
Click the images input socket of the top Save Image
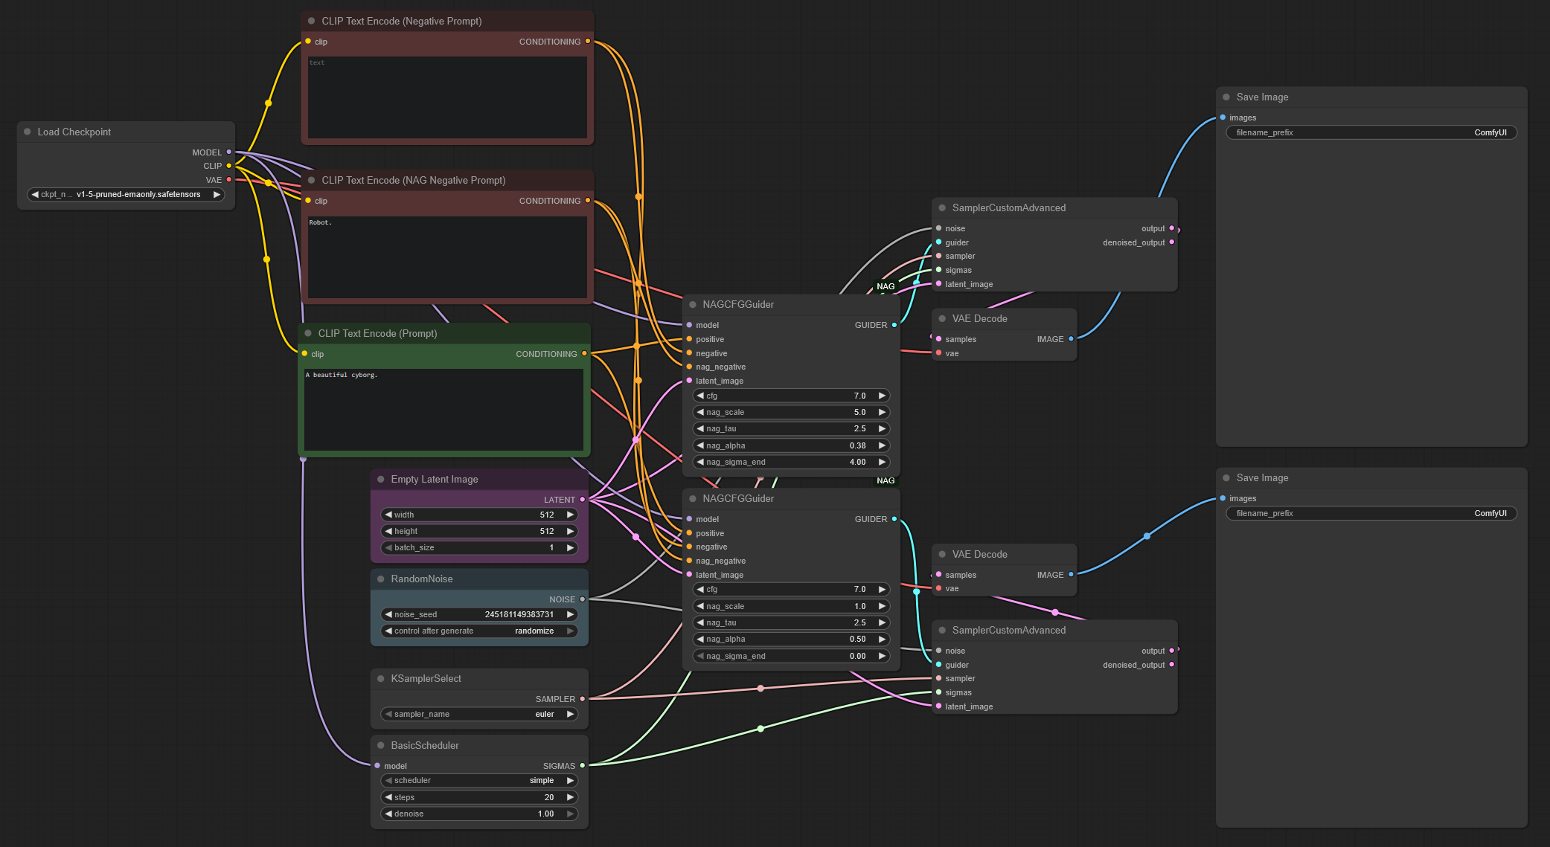[1223, 117]
